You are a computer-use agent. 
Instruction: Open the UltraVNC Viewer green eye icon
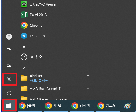[24, 4]
